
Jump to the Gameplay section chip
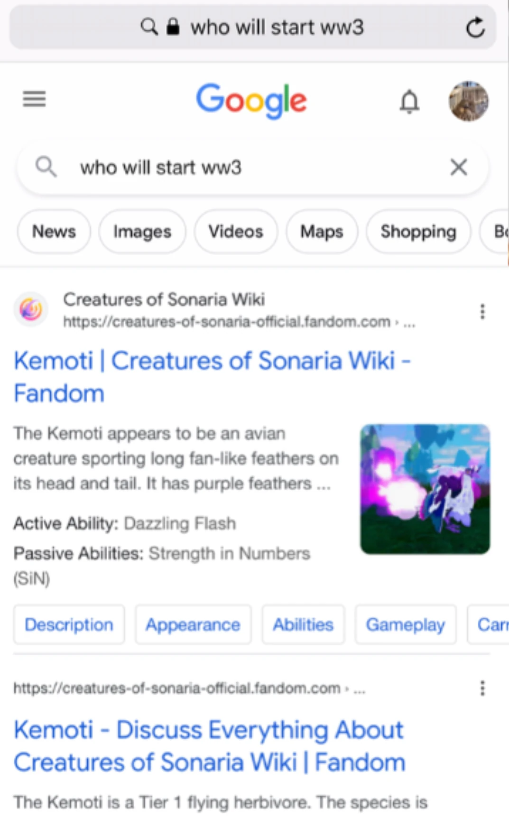[405, 624]
